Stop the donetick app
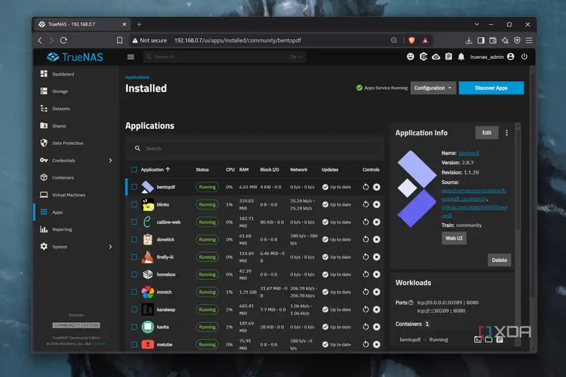Screen dimensions: 566x377 (x=376, y=239)
